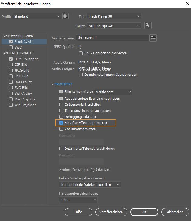Screen dimensions: 191x221
Task: Open ActionScript settings wrench icon
Action: click(x=148, y=26)
